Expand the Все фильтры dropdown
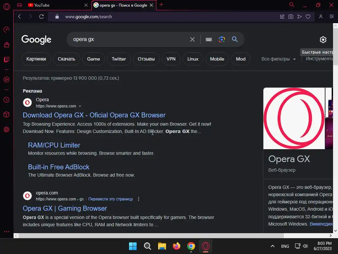The image size is (338, 254). [x=278, y=59]
